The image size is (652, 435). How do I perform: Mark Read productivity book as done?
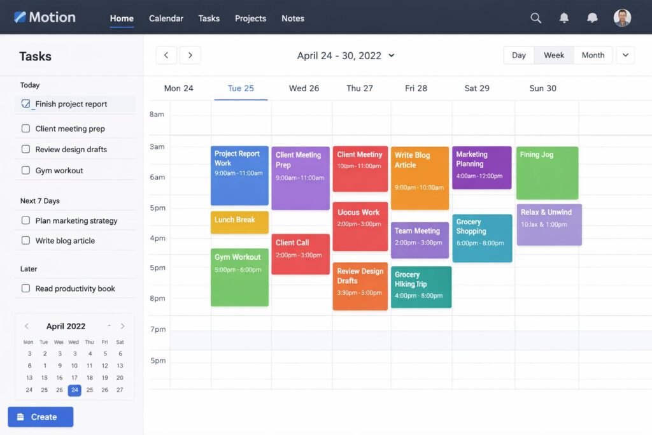tap(26, 289)
